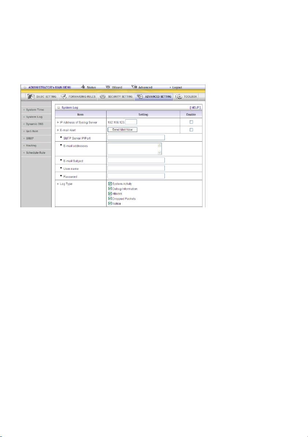The height and width of the screenshot is (437, 308).
Task: Open the Toolbox tab icon
Action: pos(179,97)
